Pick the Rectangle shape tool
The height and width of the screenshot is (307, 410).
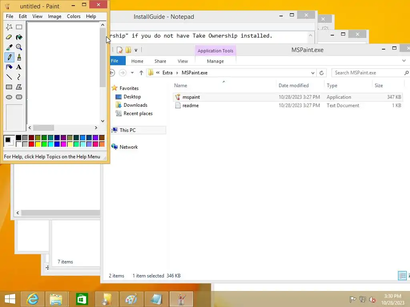click(x=9, y=87)
